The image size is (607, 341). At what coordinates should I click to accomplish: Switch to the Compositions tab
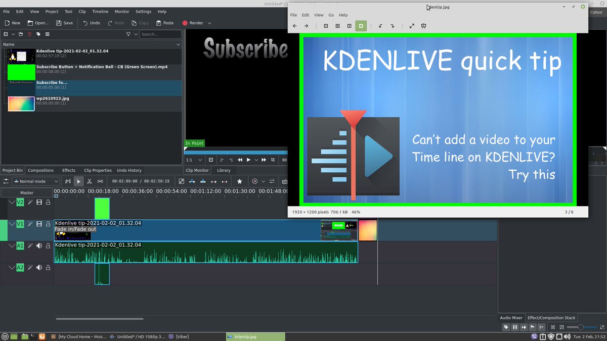point(40,170)
